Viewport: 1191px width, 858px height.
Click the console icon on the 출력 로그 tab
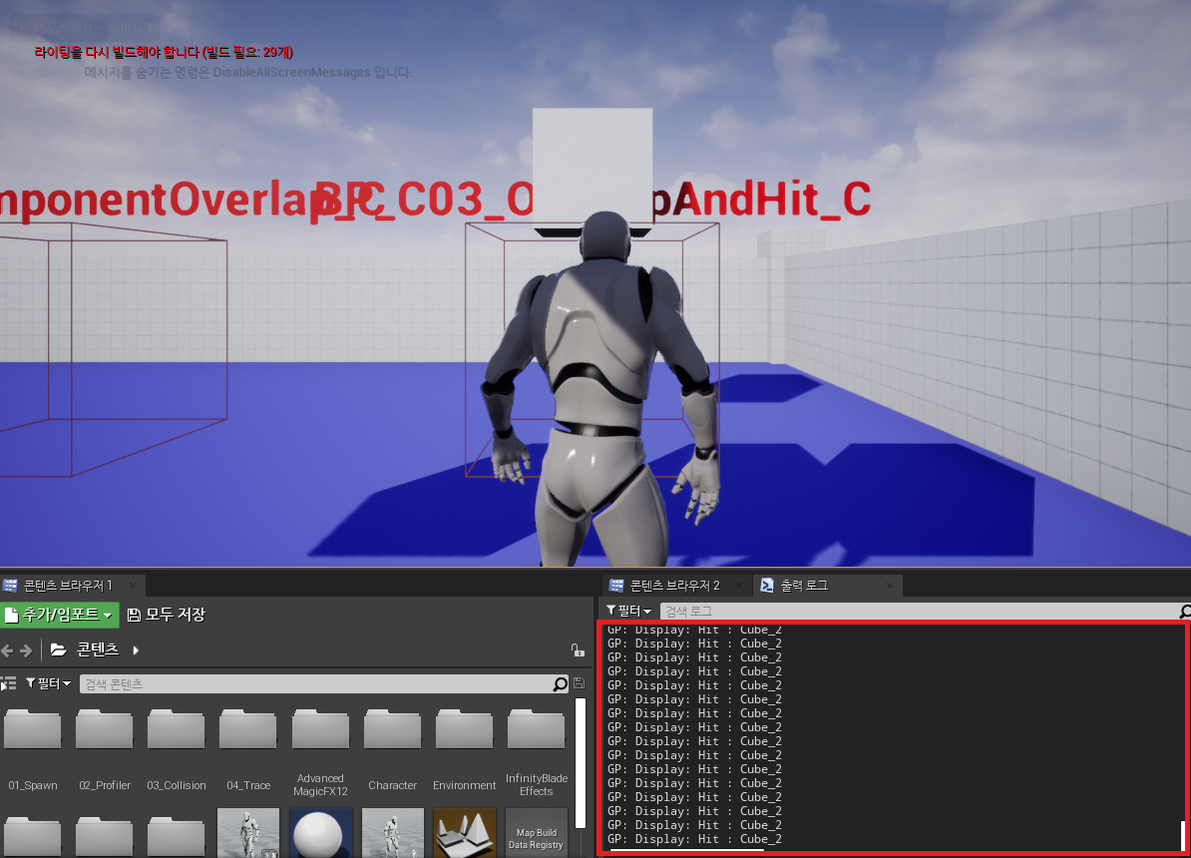[766, 586]
